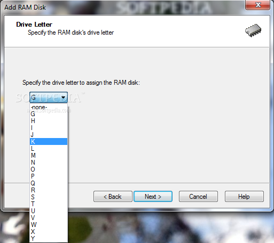This screenshot has width=274, height=243.
Task: Select drive letter W
Action: tap(49, 225)
